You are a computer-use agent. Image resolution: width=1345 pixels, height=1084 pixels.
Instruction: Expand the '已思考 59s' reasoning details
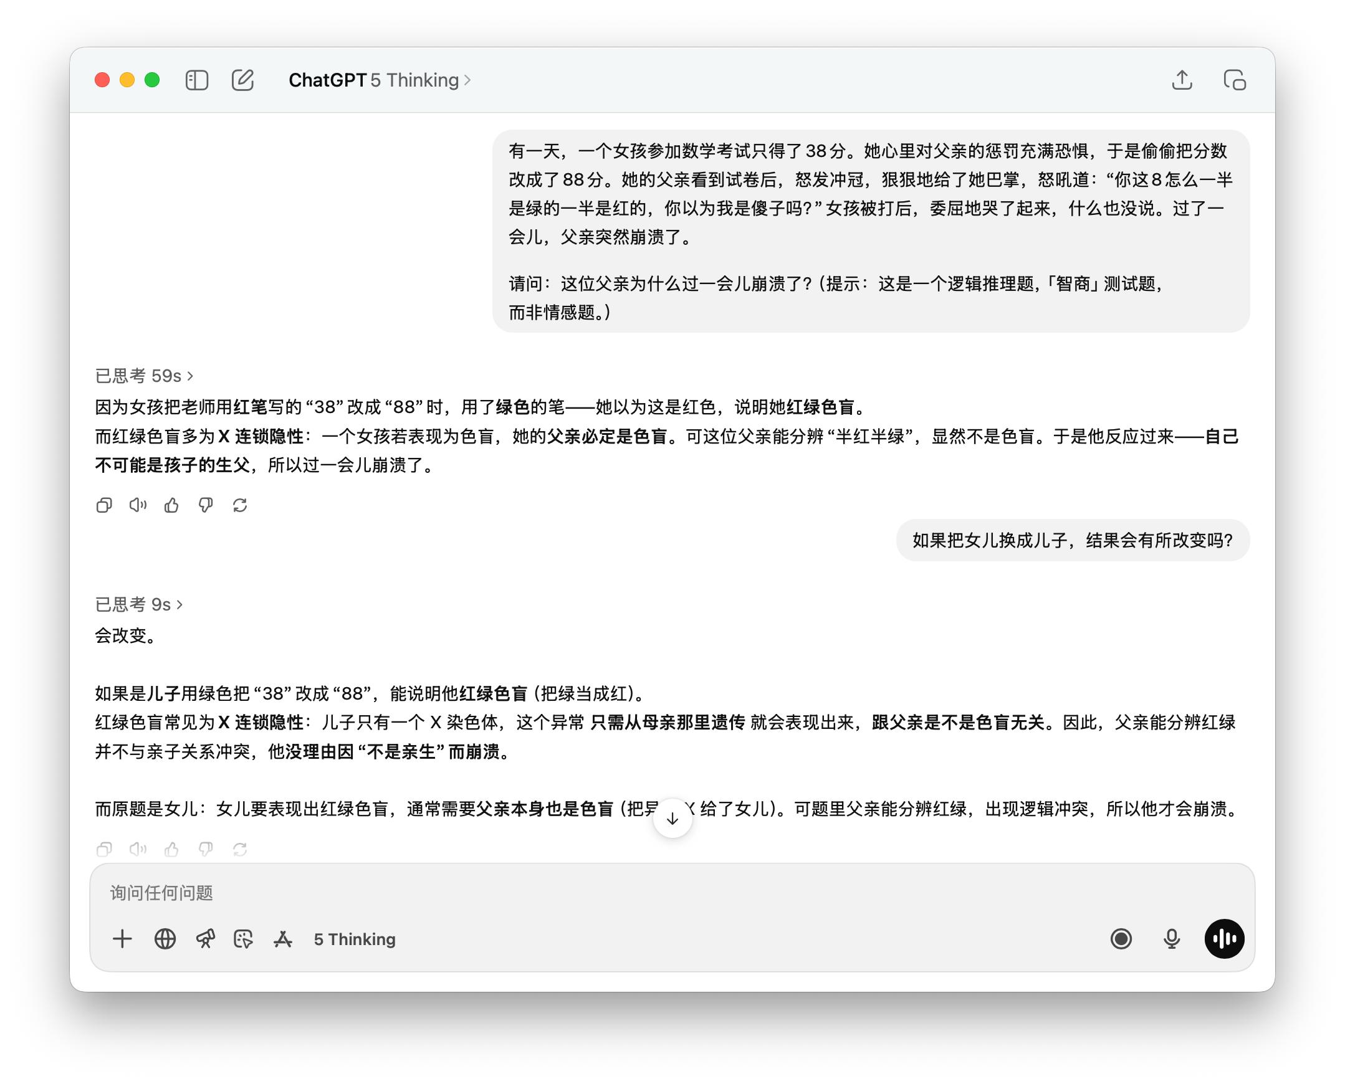[145, 376]
